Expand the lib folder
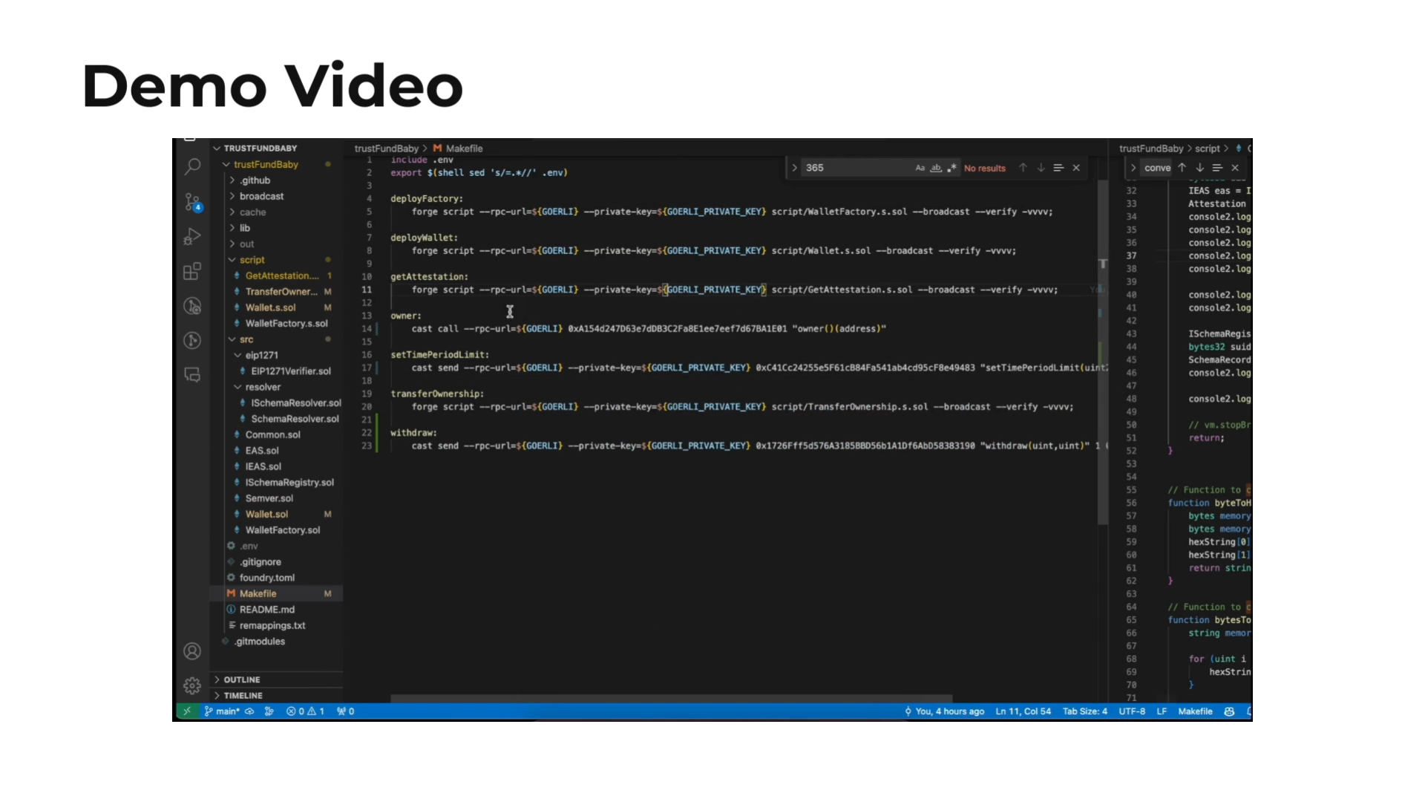Screen dimensions: 1425x802 coord(276,228)
